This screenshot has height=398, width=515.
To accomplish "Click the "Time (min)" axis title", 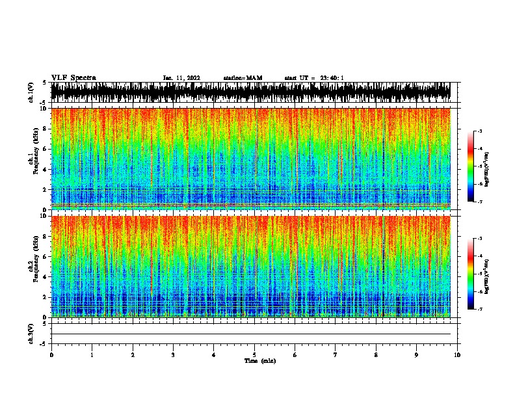I will click(260, 361).
